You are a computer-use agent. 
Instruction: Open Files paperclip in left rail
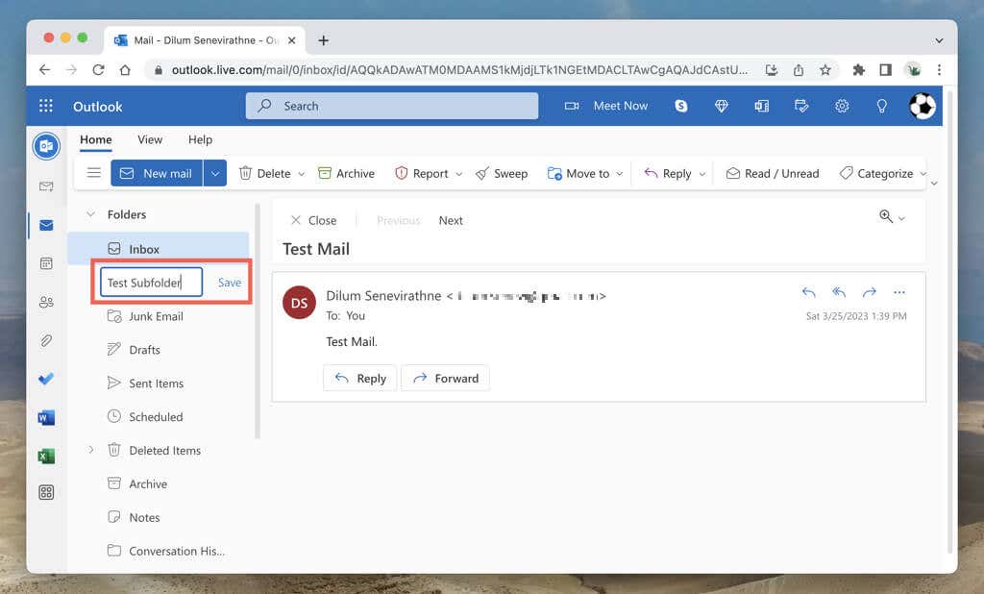point(46,340)
